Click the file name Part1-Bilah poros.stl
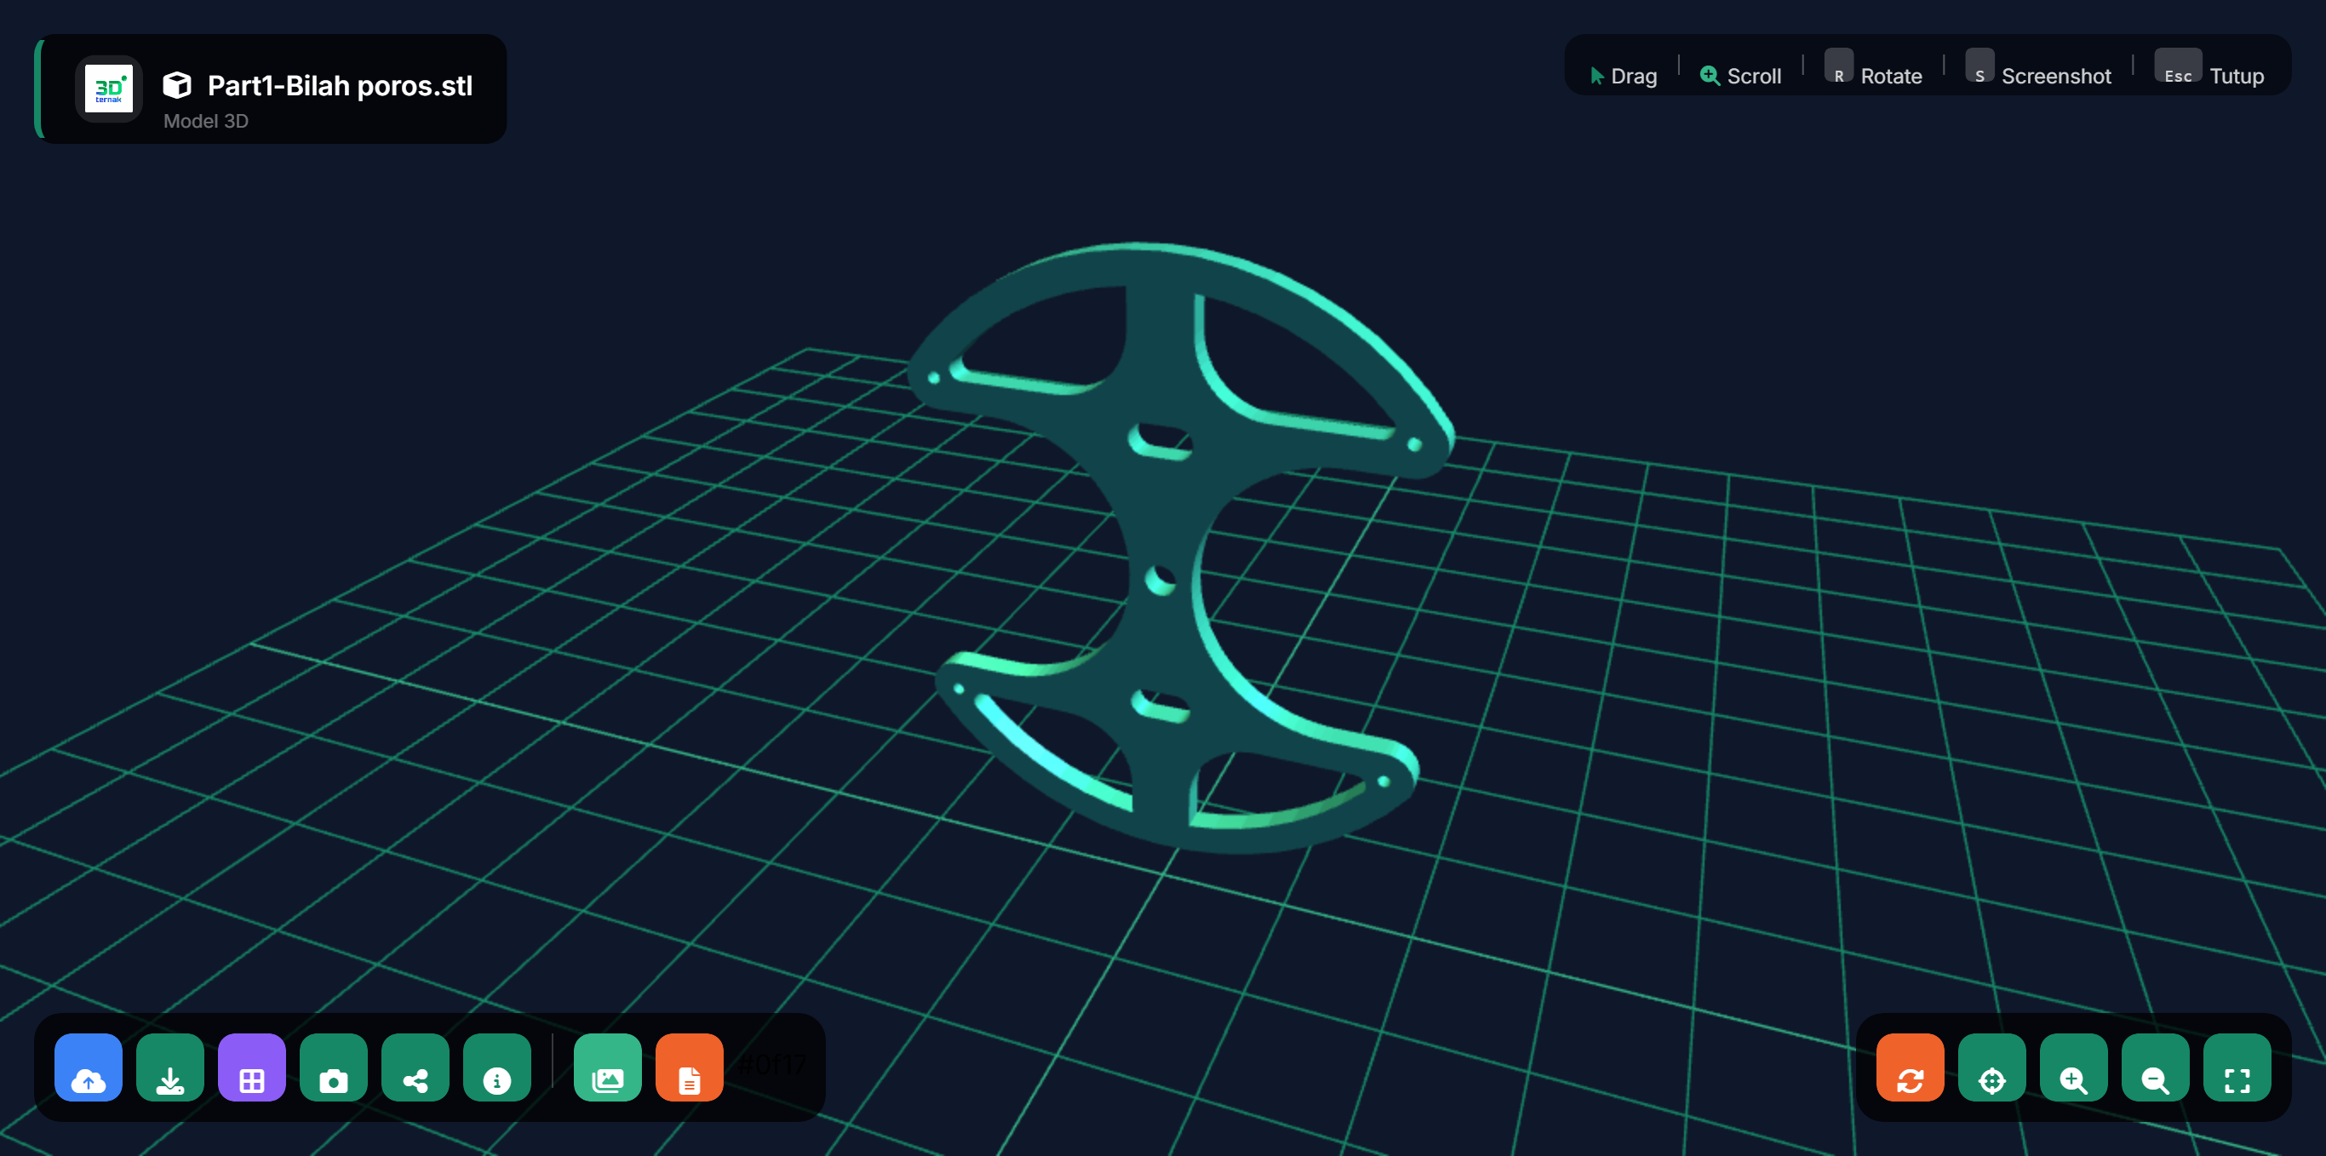 340,85
